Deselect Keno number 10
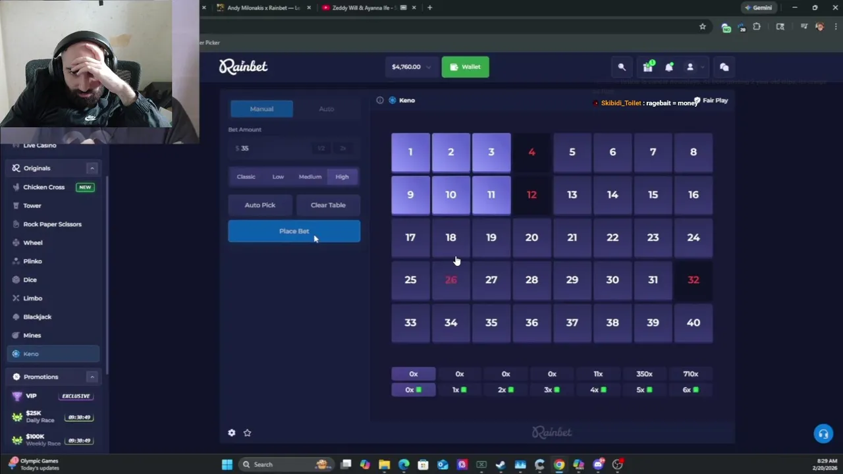This screenshot has height=474, width=843. pos(450,195)
